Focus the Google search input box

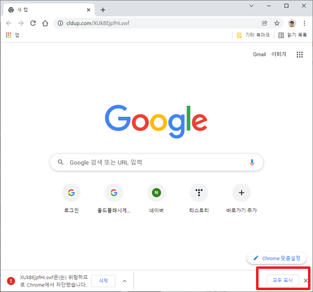click(x=156, y=163)
